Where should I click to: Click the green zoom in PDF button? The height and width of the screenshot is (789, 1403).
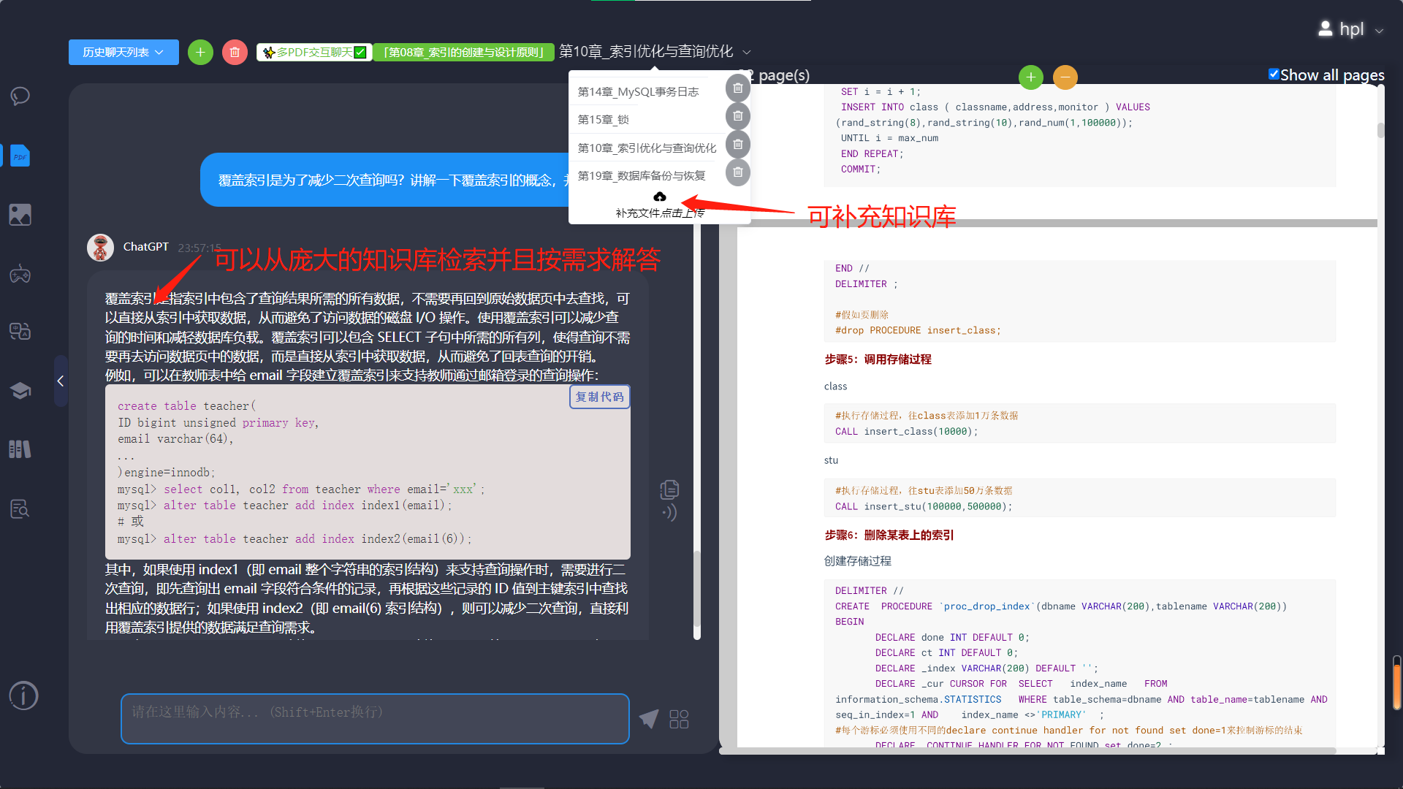(x=1030, y=77)
